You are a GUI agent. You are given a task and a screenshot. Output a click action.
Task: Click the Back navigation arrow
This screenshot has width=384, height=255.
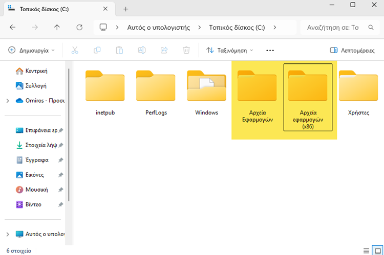[x=12, y=27]
